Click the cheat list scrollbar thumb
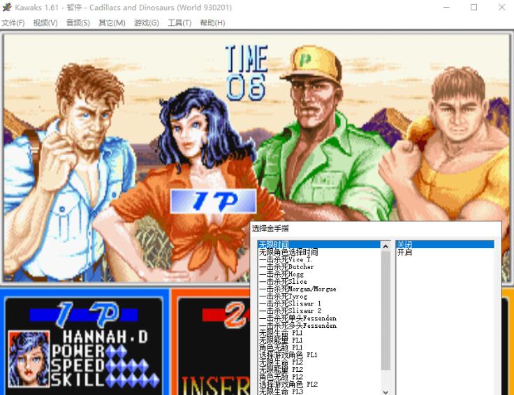514x395 pixels. coord(385,310)
